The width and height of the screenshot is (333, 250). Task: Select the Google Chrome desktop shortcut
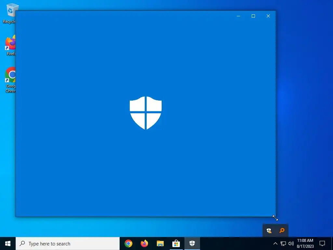[x=10, y=80]
